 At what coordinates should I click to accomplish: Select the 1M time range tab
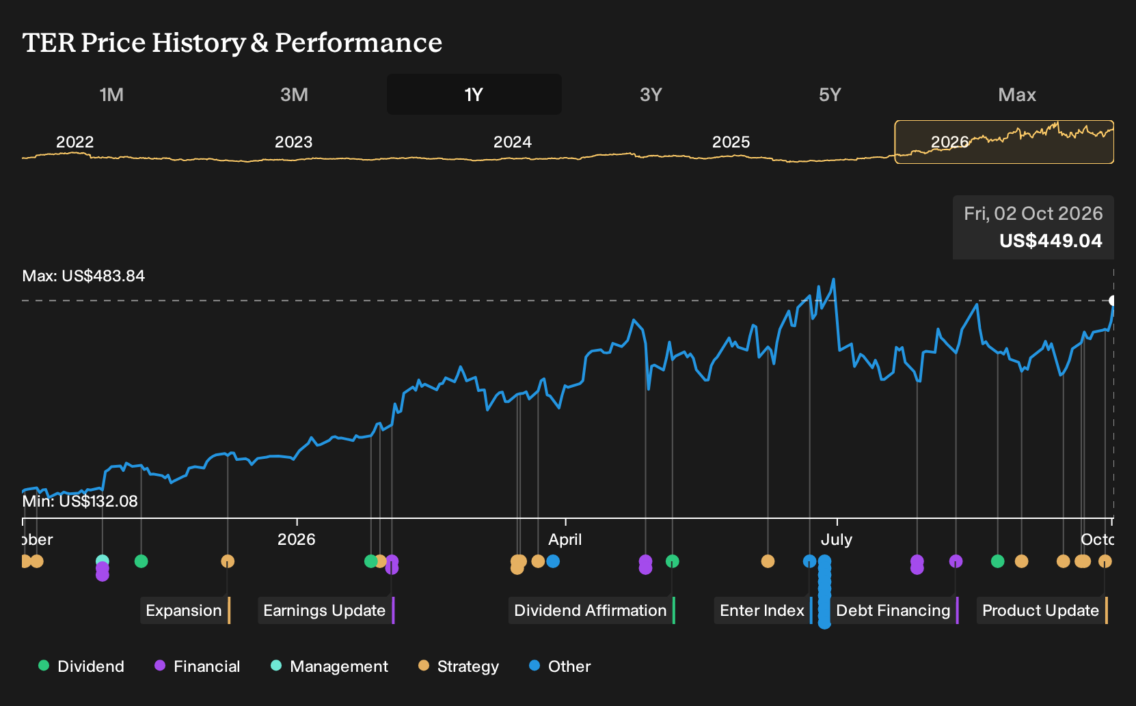click(111, 94)
